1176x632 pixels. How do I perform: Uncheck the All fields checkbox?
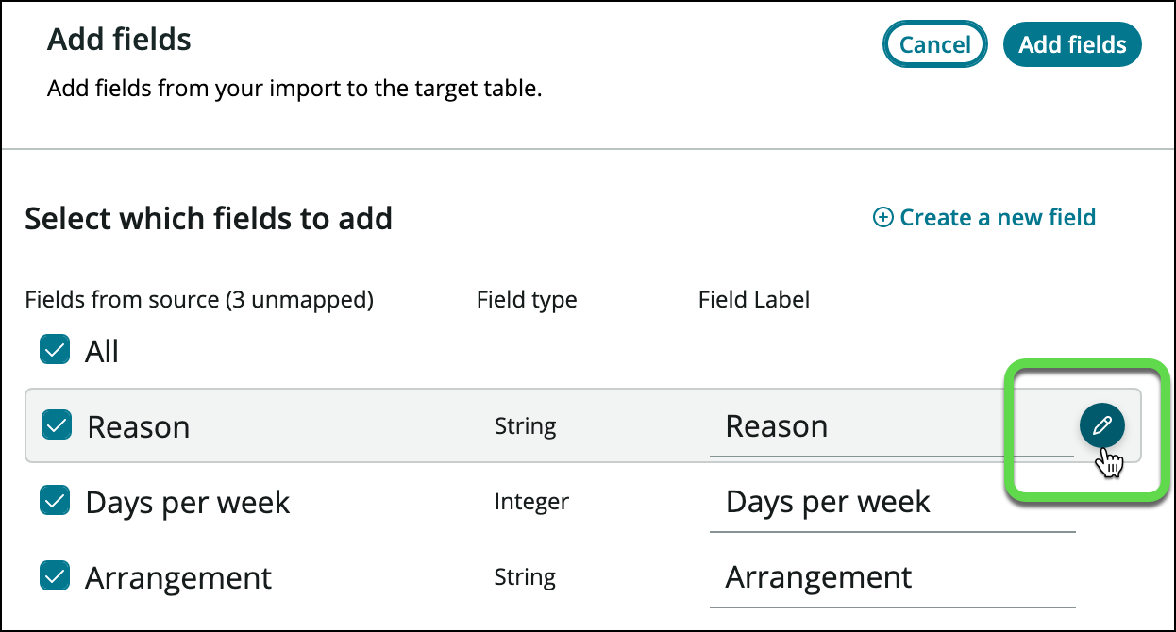click(x=55, y=351)
